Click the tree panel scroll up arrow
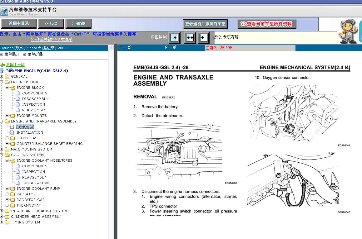Viewport: 362px width, 239px height. coord(111,47)
